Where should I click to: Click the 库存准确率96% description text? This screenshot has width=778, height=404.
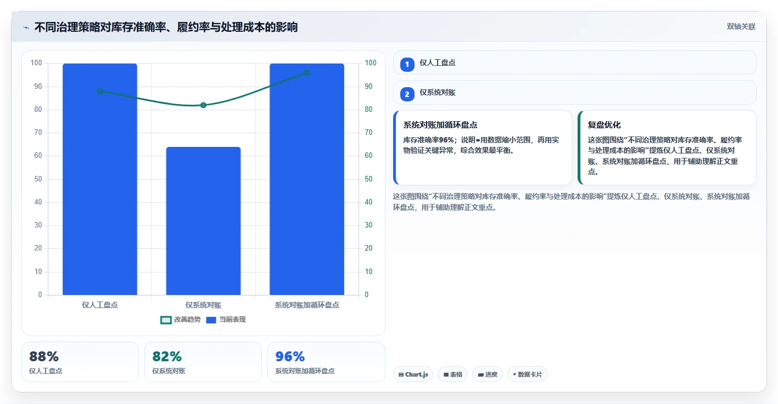click(481, 145)
